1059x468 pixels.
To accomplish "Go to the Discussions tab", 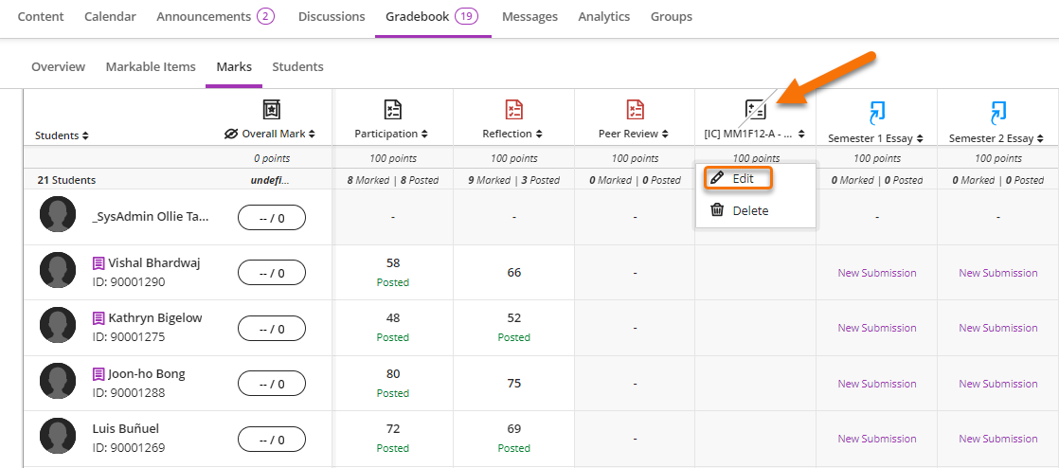I will [332, 17].
